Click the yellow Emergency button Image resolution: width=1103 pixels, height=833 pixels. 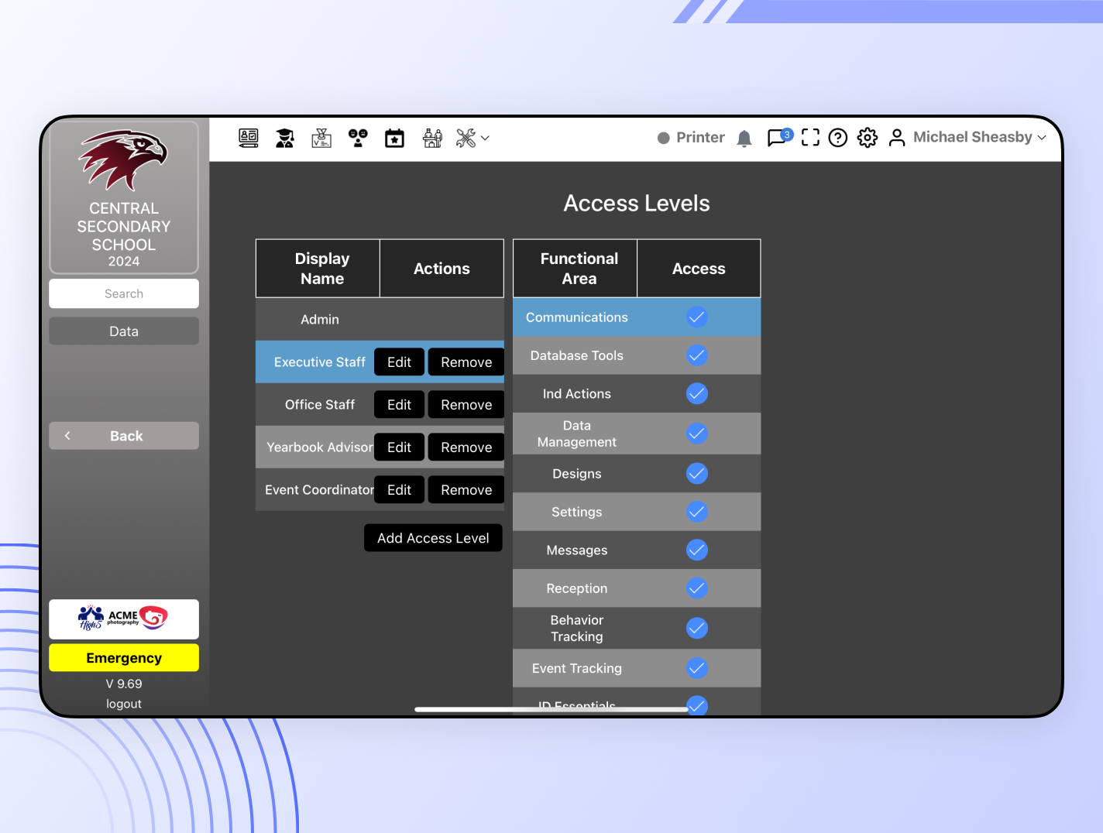[123, 657]
